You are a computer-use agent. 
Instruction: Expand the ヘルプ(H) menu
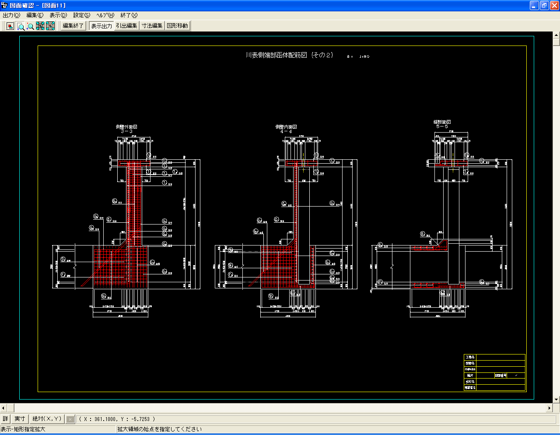tap(105, 15)
